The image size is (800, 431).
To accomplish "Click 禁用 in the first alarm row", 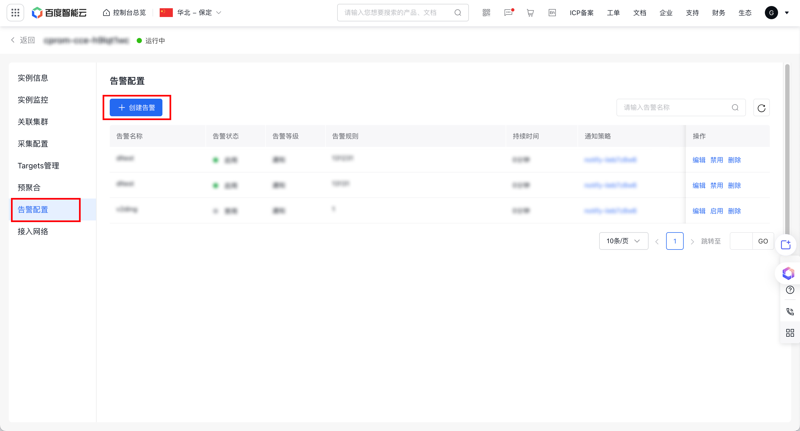I will point(717,160).
